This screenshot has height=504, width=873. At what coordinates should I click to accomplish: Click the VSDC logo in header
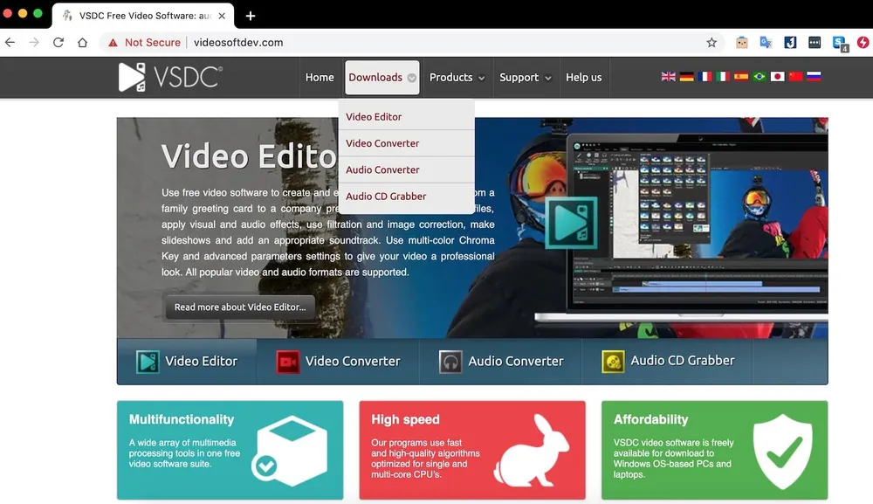pos(171,77)
